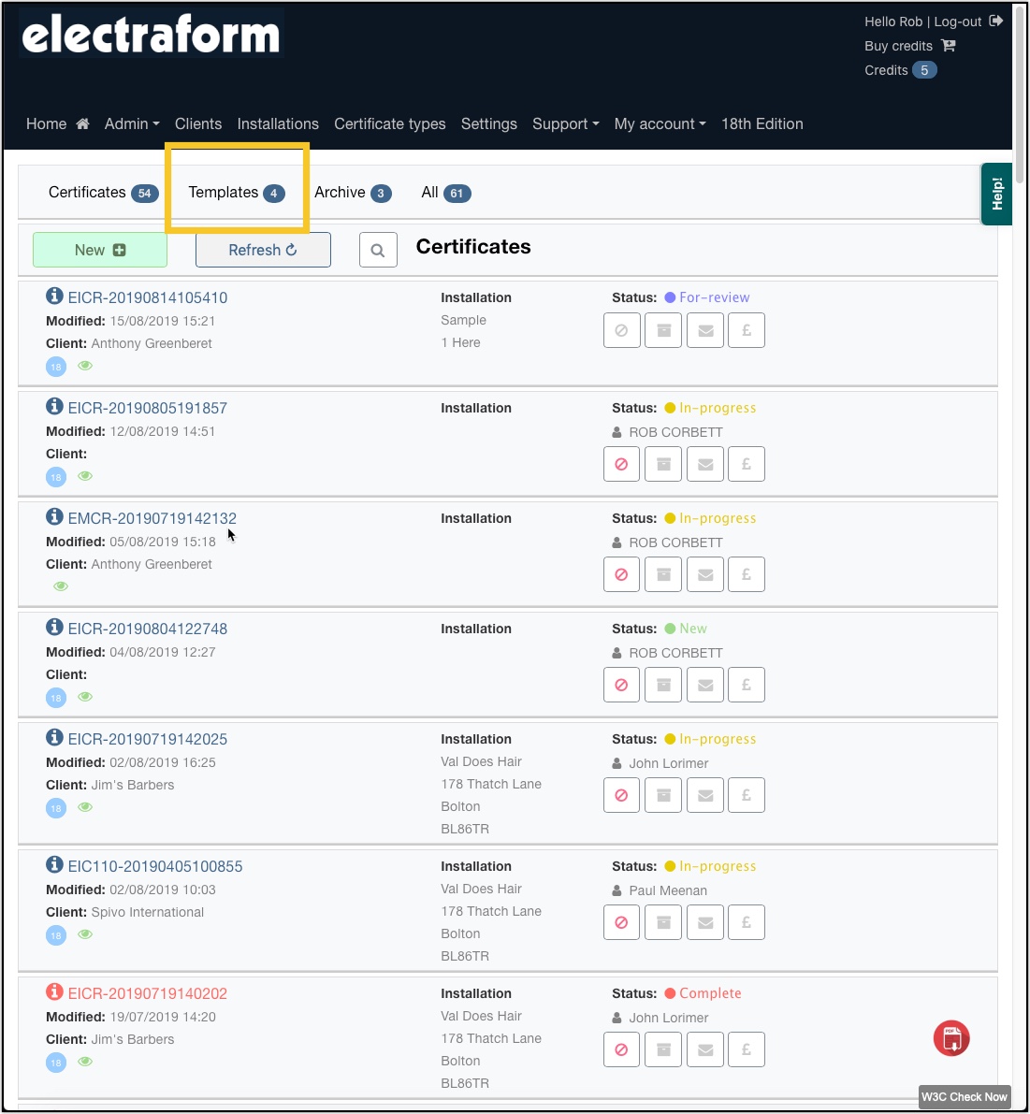
Task: Toggle the eye icon for EIC110-20190405100855
Action: pos(85,934)
